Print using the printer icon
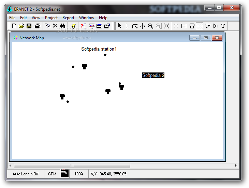Viewport: 249px width, 188px height. (x=38, y=26)
